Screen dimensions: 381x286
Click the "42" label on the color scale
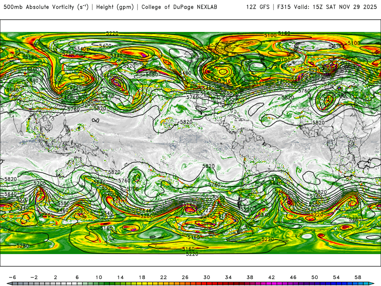coord(271,277)
